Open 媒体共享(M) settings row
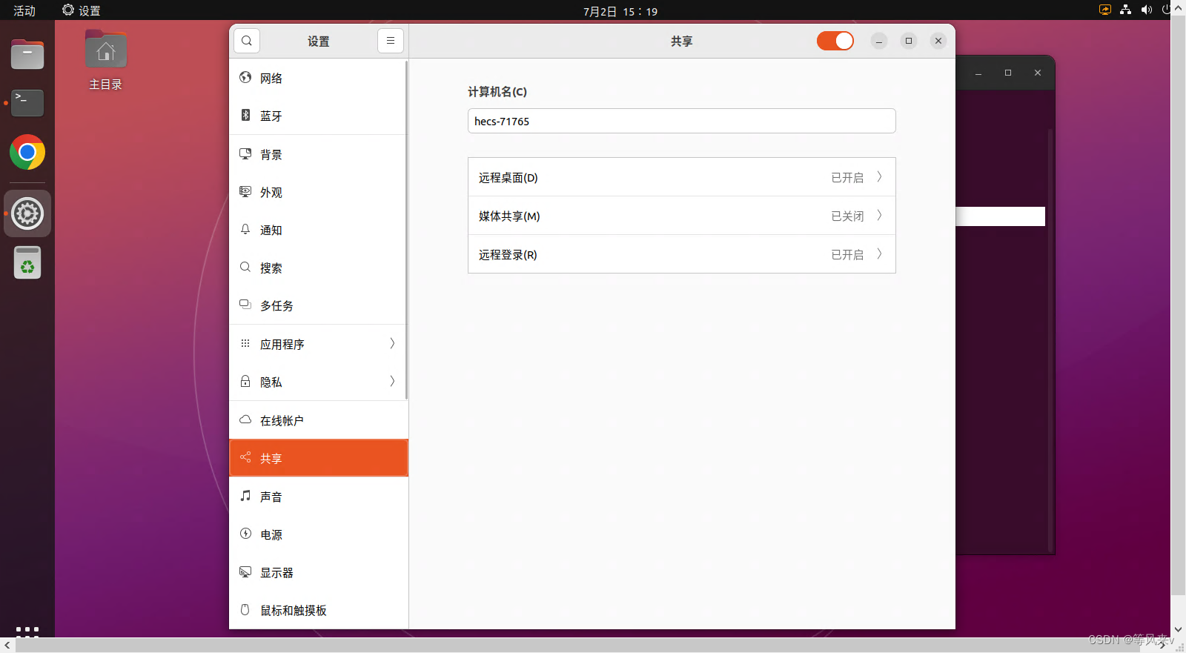Image resolution: width=1186 pixels, height=653 pixels. 682,216
